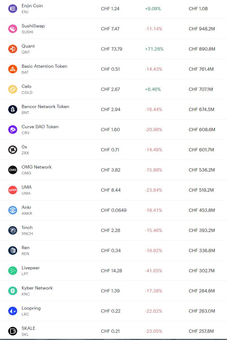Screen dimensions: 227x340
Task: Click the SKALE black logo icon
Action: tap(13, 331)
